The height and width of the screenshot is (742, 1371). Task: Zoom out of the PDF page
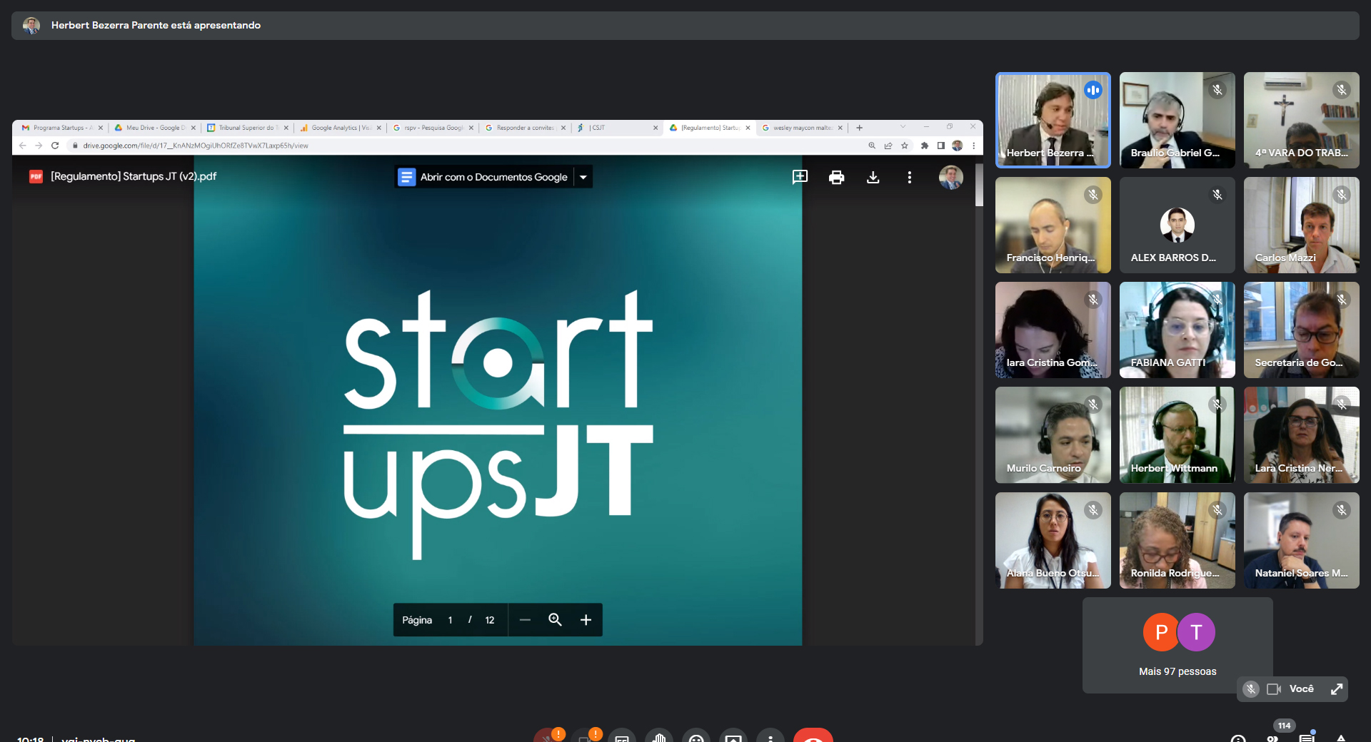click(525, 620)
